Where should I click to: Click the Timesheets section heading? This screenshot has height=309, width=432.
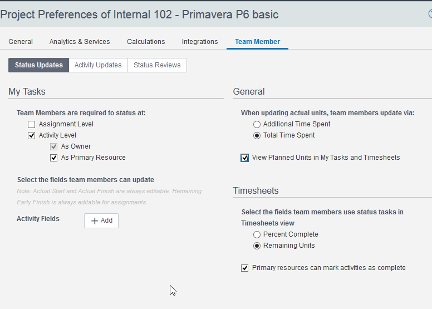256,191
